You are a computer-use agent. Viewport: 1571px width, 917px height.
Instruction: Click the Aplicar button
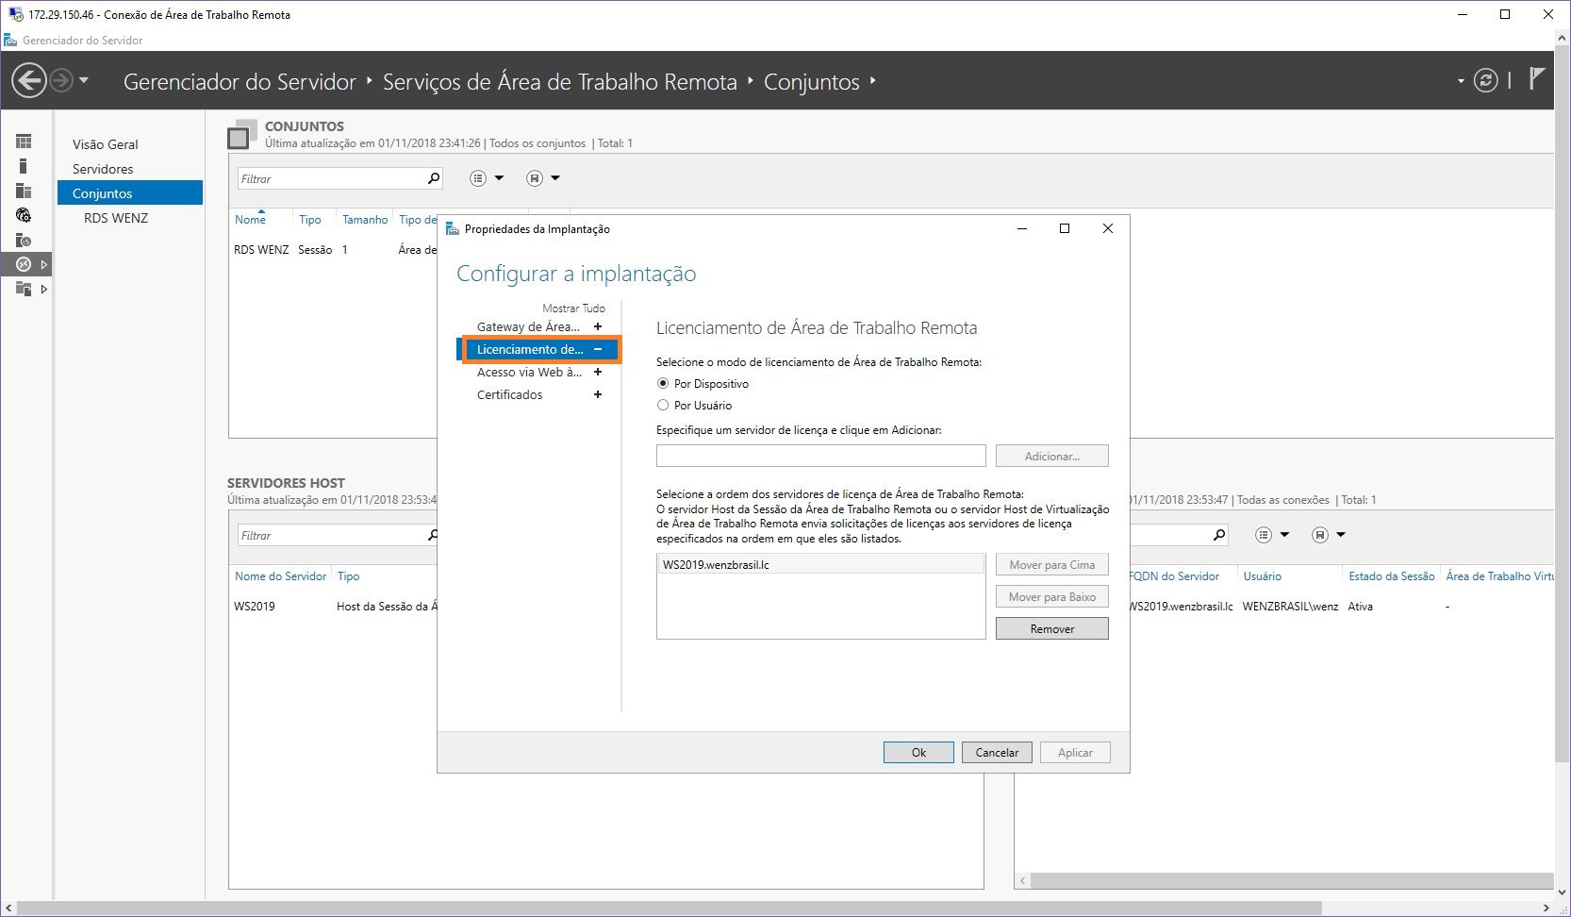[1075, 753]
